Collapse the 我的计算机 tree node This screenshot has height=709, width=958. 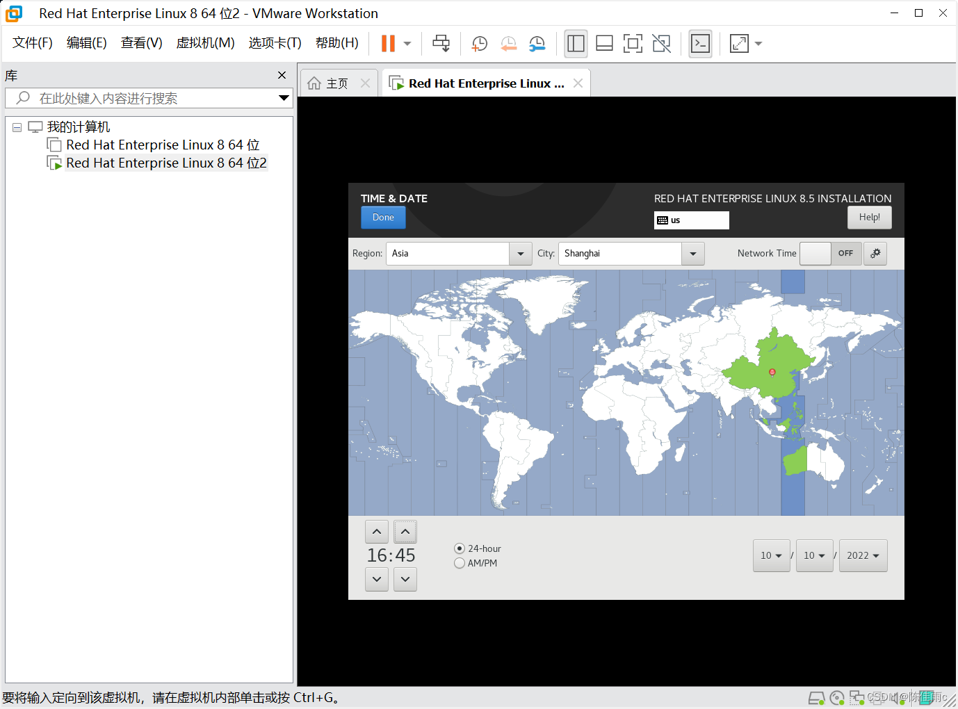tap(17, 127)
